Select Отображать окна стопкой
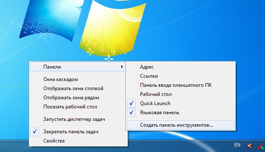Image resolution: width=265 pixels, height=152 pixels. 78,88
